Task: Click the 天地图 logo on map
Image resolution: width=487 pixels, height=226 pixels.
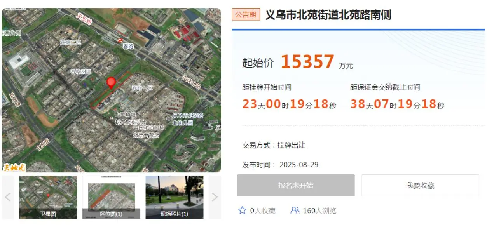Action: [14, 168]
